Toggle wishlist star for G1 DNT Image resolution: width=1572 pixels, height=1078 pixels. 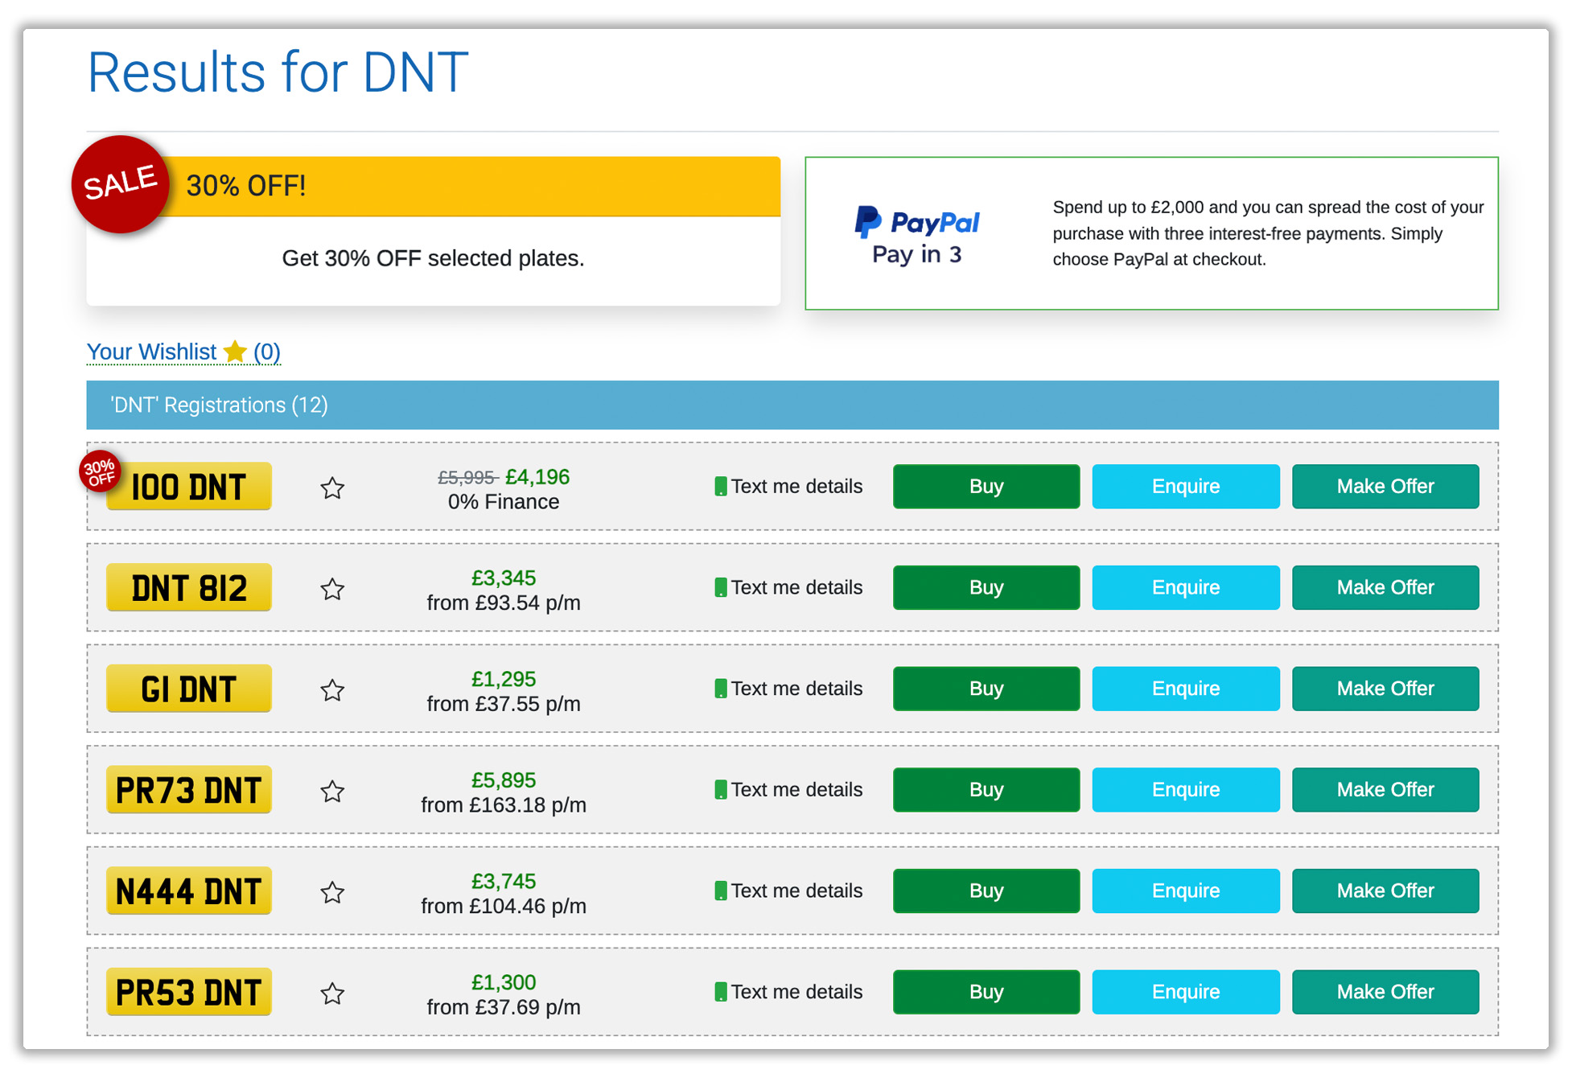click(332, 690)
